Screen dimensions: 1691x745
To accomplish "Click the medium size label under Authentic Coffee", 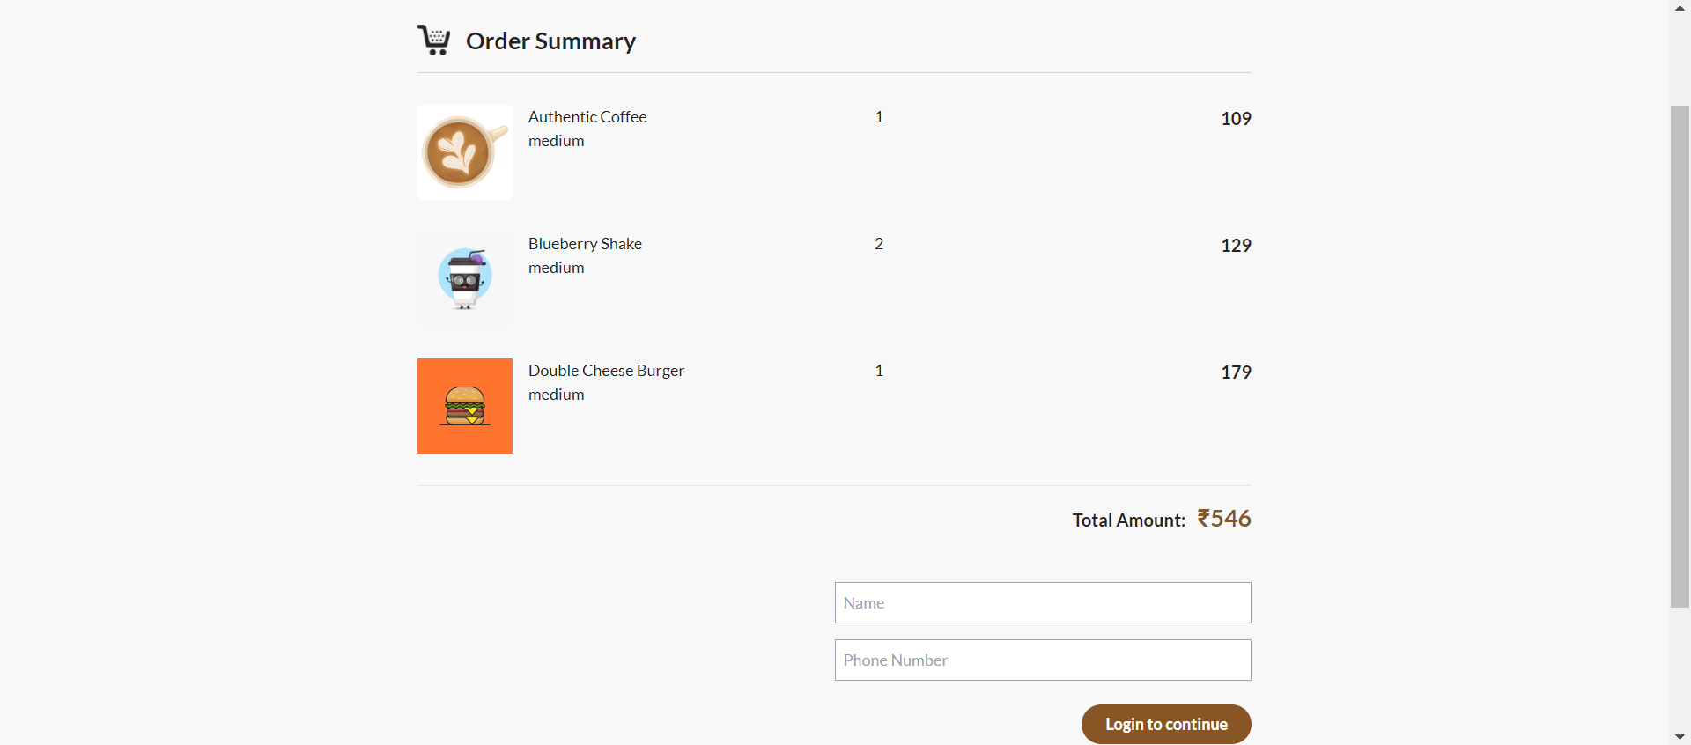I will (x=556, y=141).
